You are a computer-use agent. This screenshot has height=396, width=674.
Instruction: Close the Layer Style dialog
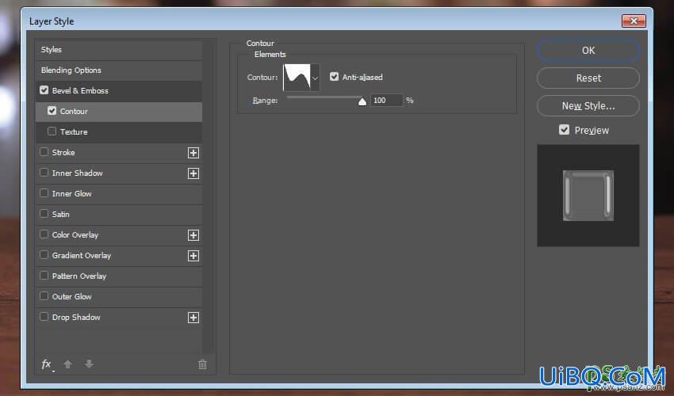tap(634, 21)
